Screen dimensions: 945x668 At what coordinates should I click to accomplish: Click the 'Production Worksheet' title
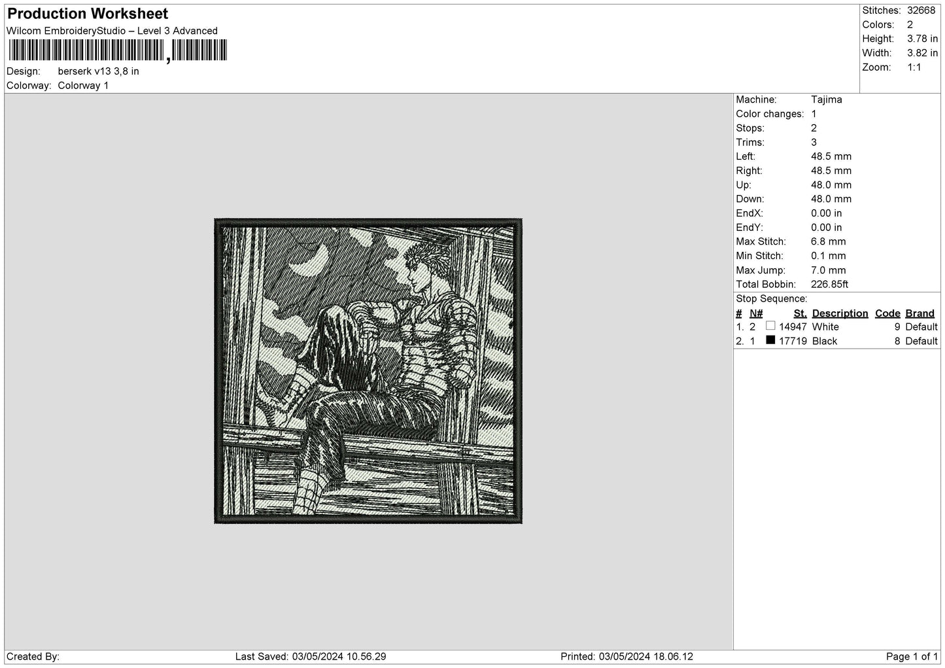88,14
